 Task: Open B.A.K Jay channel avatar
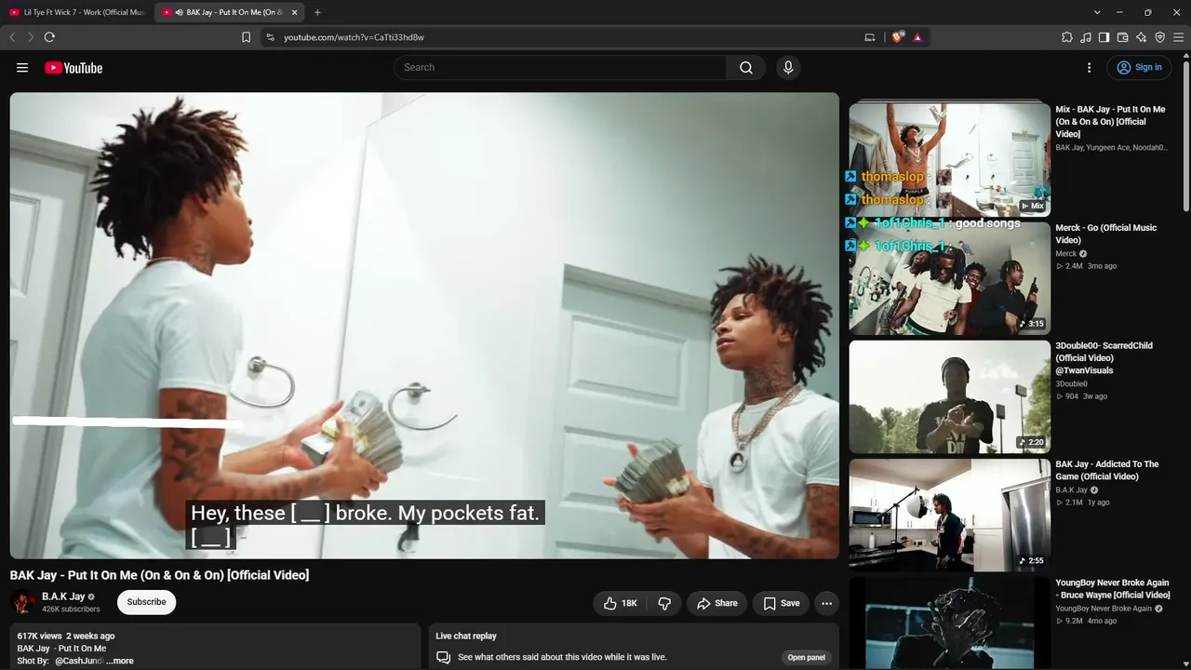23,602
